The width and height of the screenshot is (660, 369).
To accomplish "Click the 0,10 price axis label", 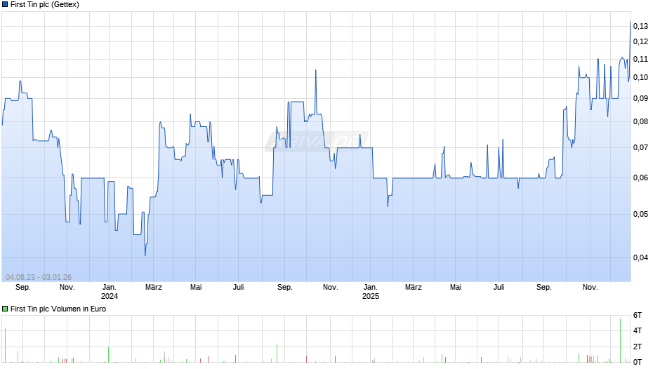I will 640,77.
